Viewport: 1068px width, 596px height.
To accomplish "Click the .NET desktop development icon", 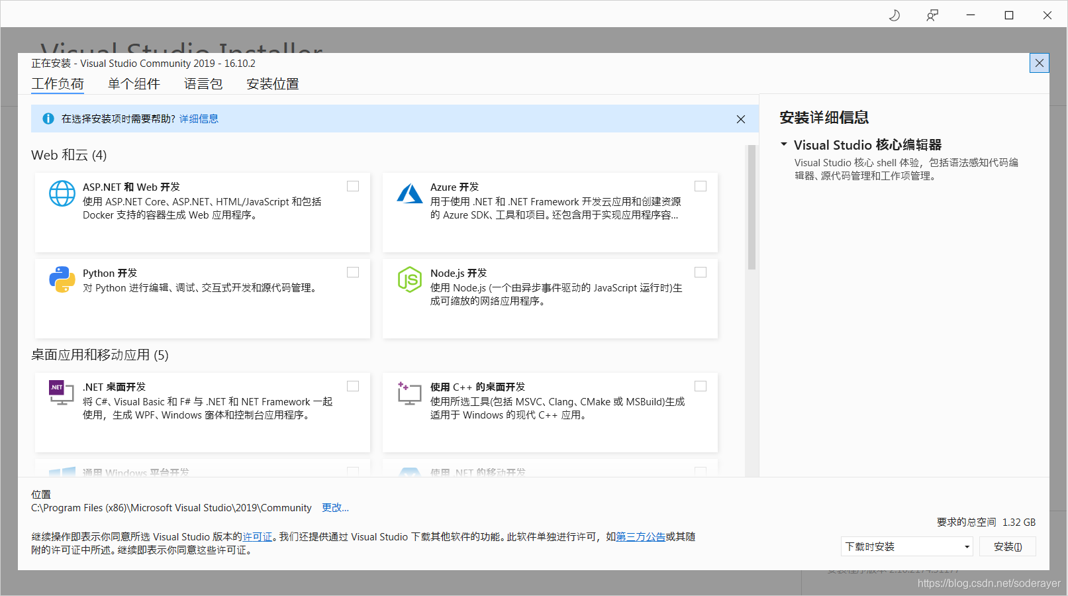I will point(62,393).
